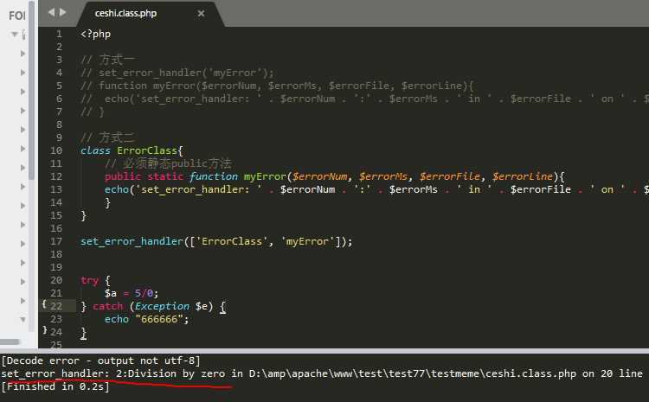Click the sidebar horizontal scrollbar thumb
649x402 pixels.
(10, 341)
